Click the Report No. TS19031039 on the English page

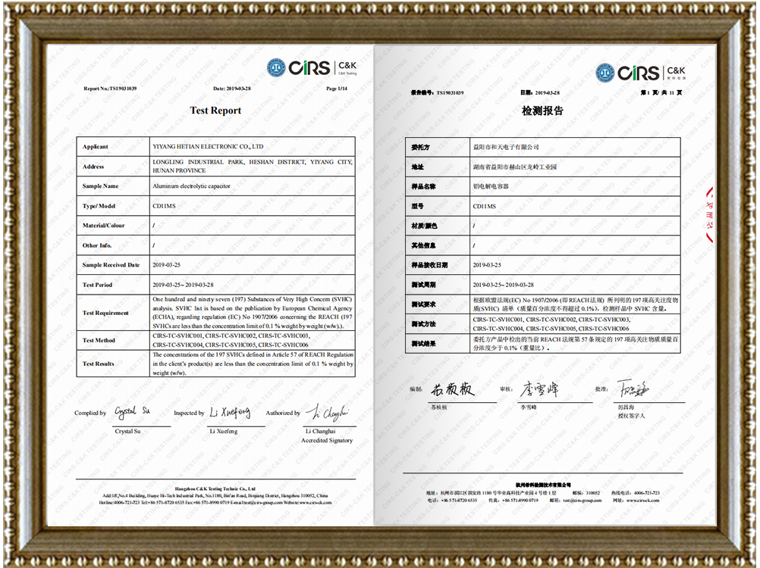click(x=110, y=89)
